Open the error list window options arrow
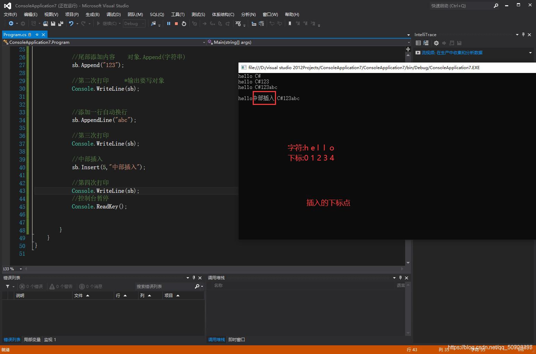The width and height of the screenshot is (536, 354). pos(188,278)
